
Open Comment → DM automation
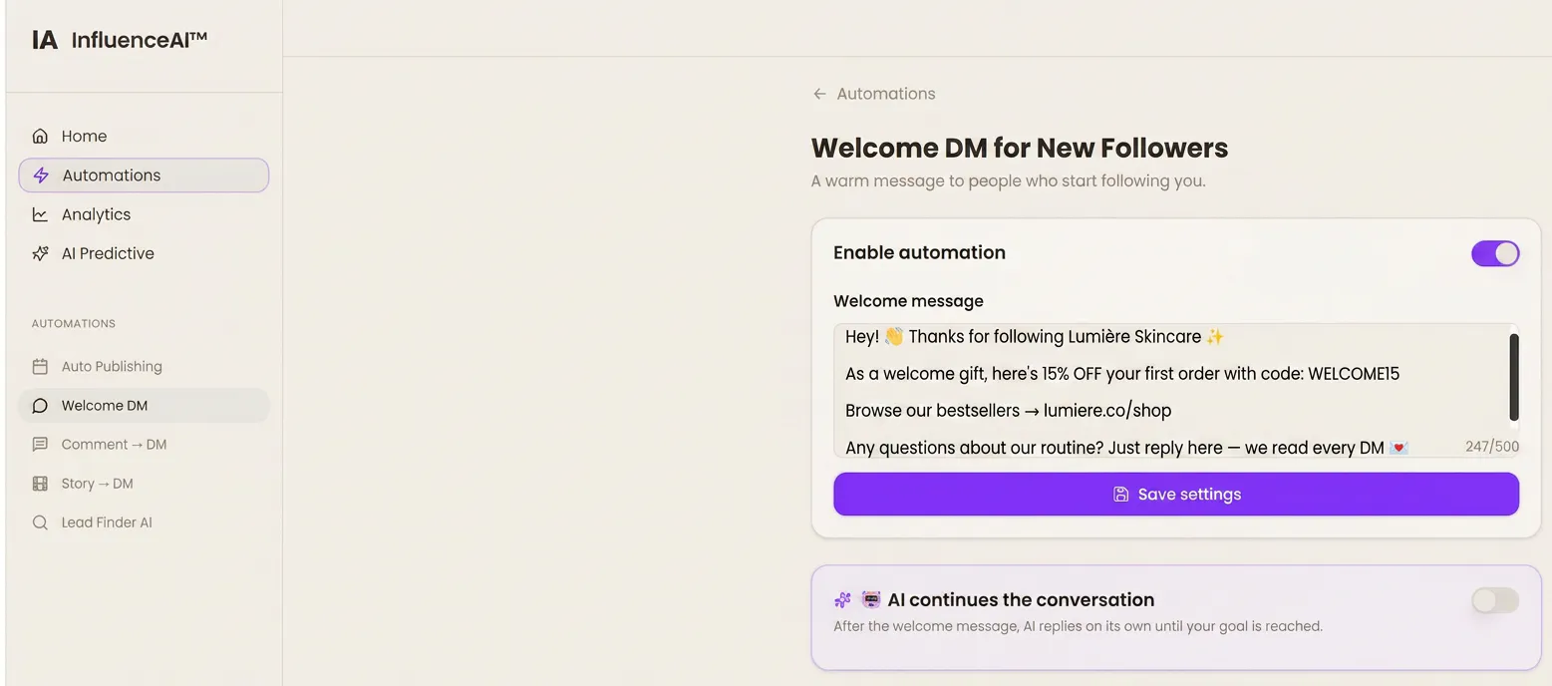coord(144,445)
